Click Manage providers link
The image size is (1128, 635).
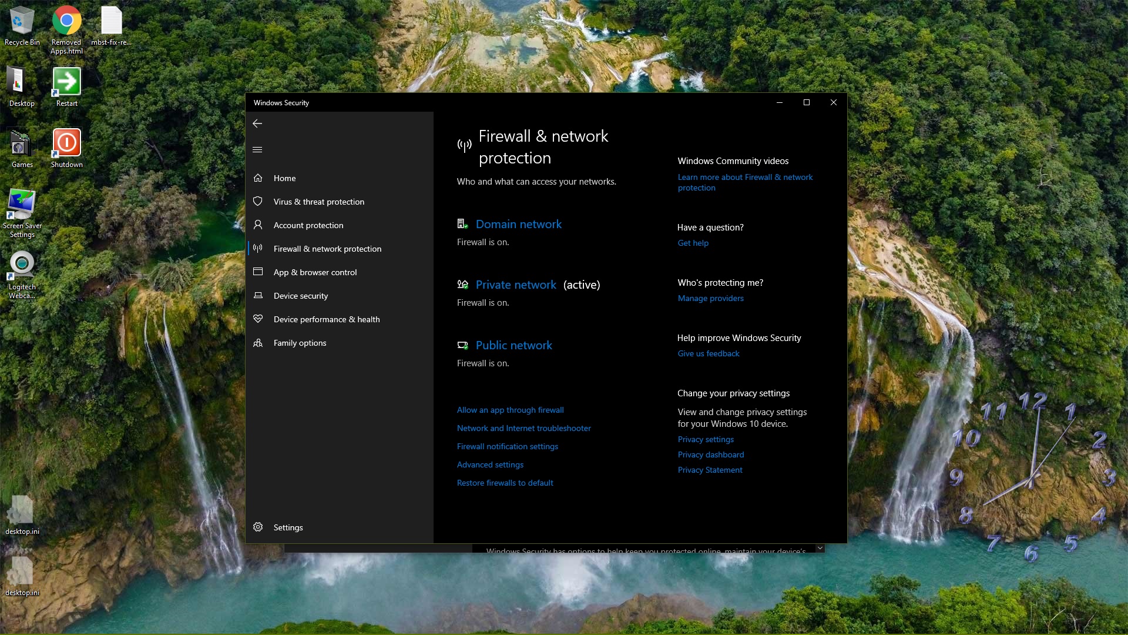710,298
